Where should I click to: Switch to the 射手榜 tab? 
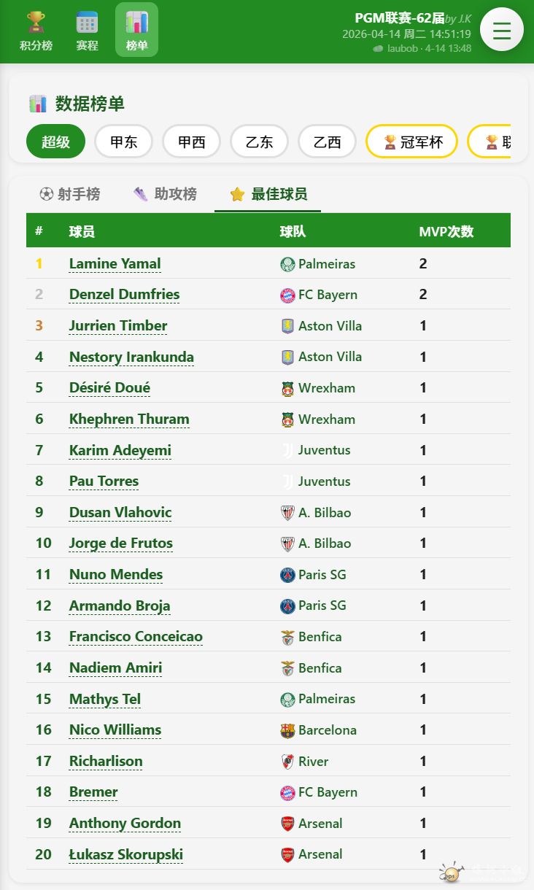pos(70,194)
